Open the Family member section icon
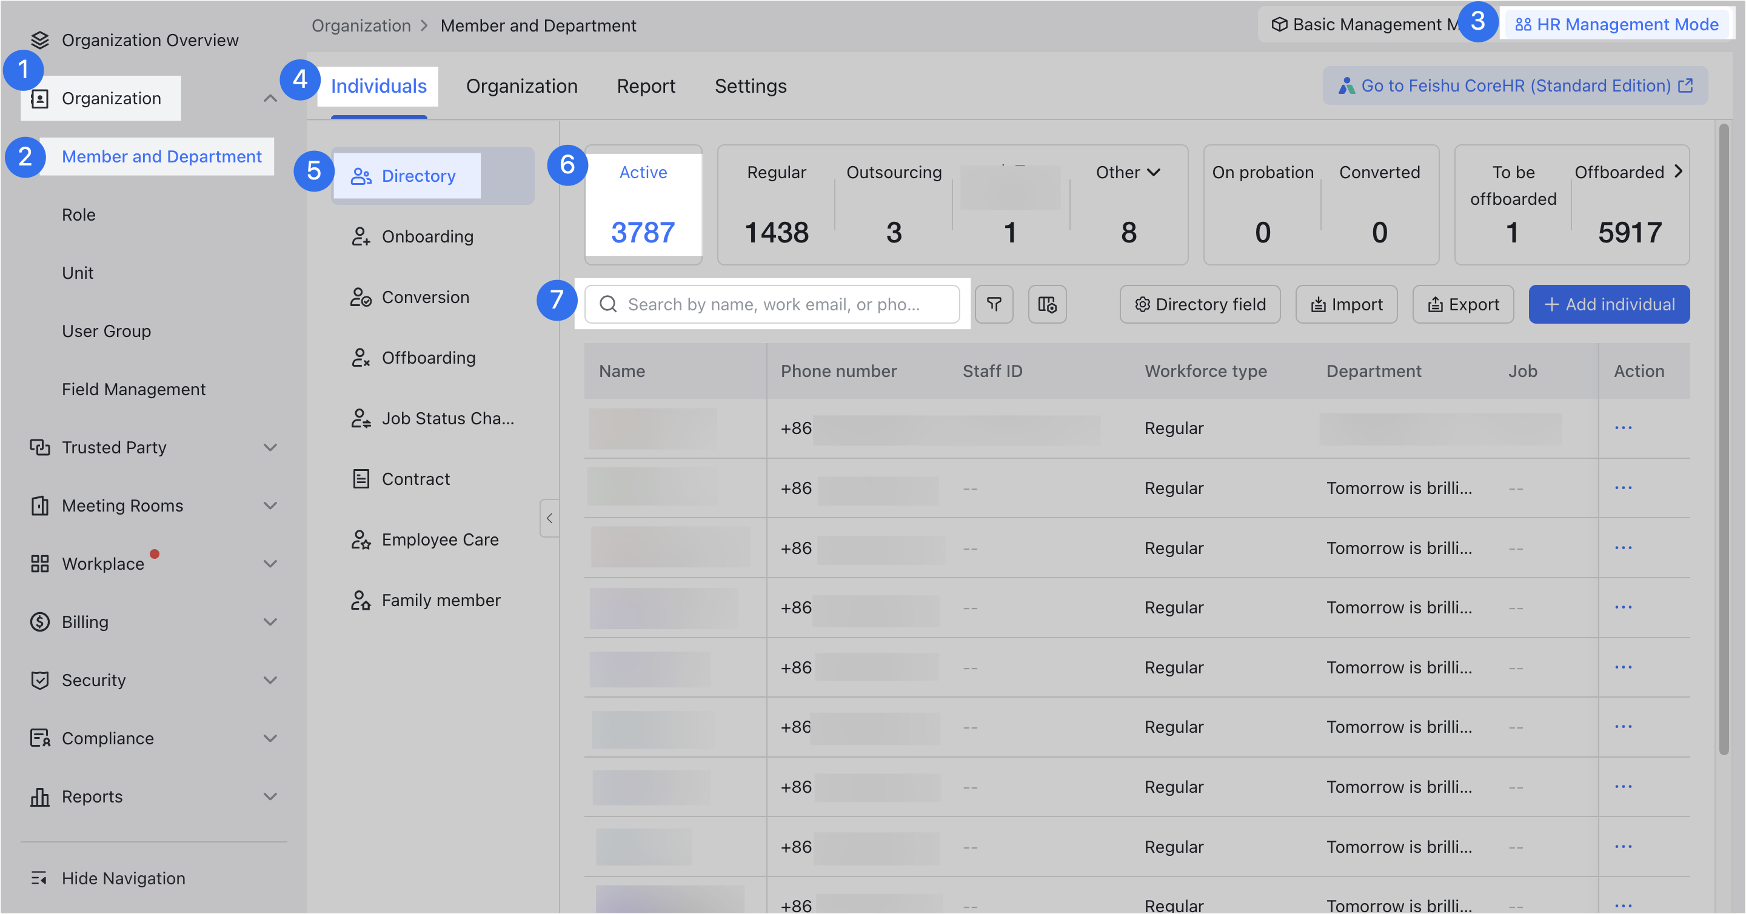 pyautogui.click(x=361, y=599)
